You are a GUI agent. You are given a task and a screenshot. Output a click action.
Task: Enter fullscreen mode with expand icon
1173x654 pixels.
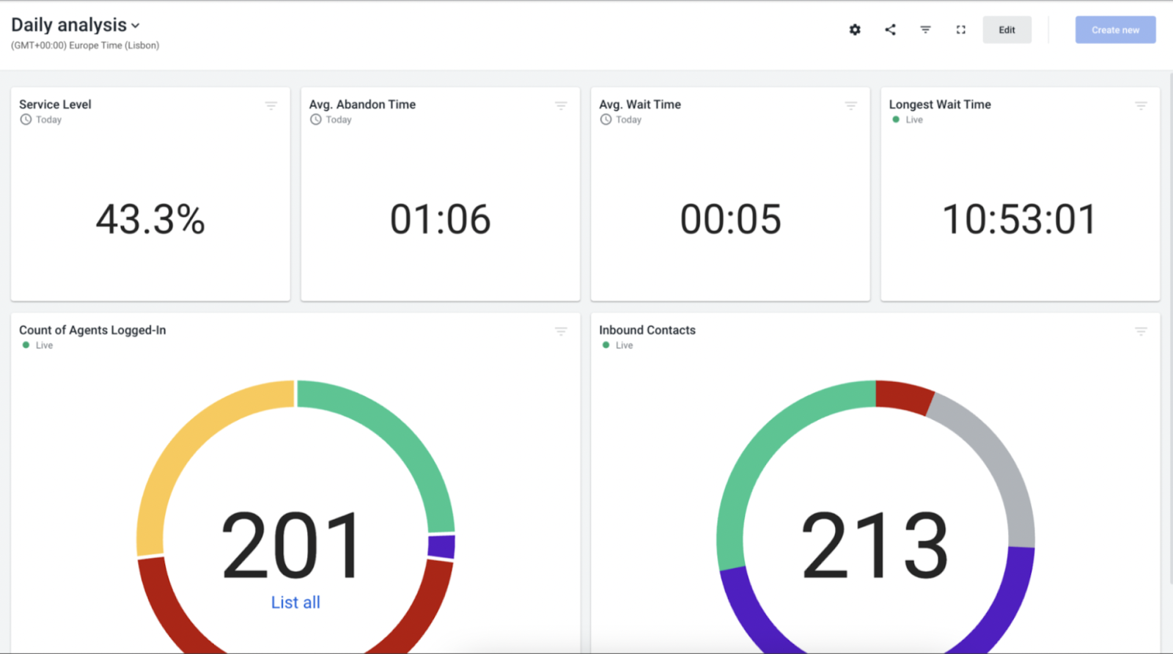coord(960,30)
